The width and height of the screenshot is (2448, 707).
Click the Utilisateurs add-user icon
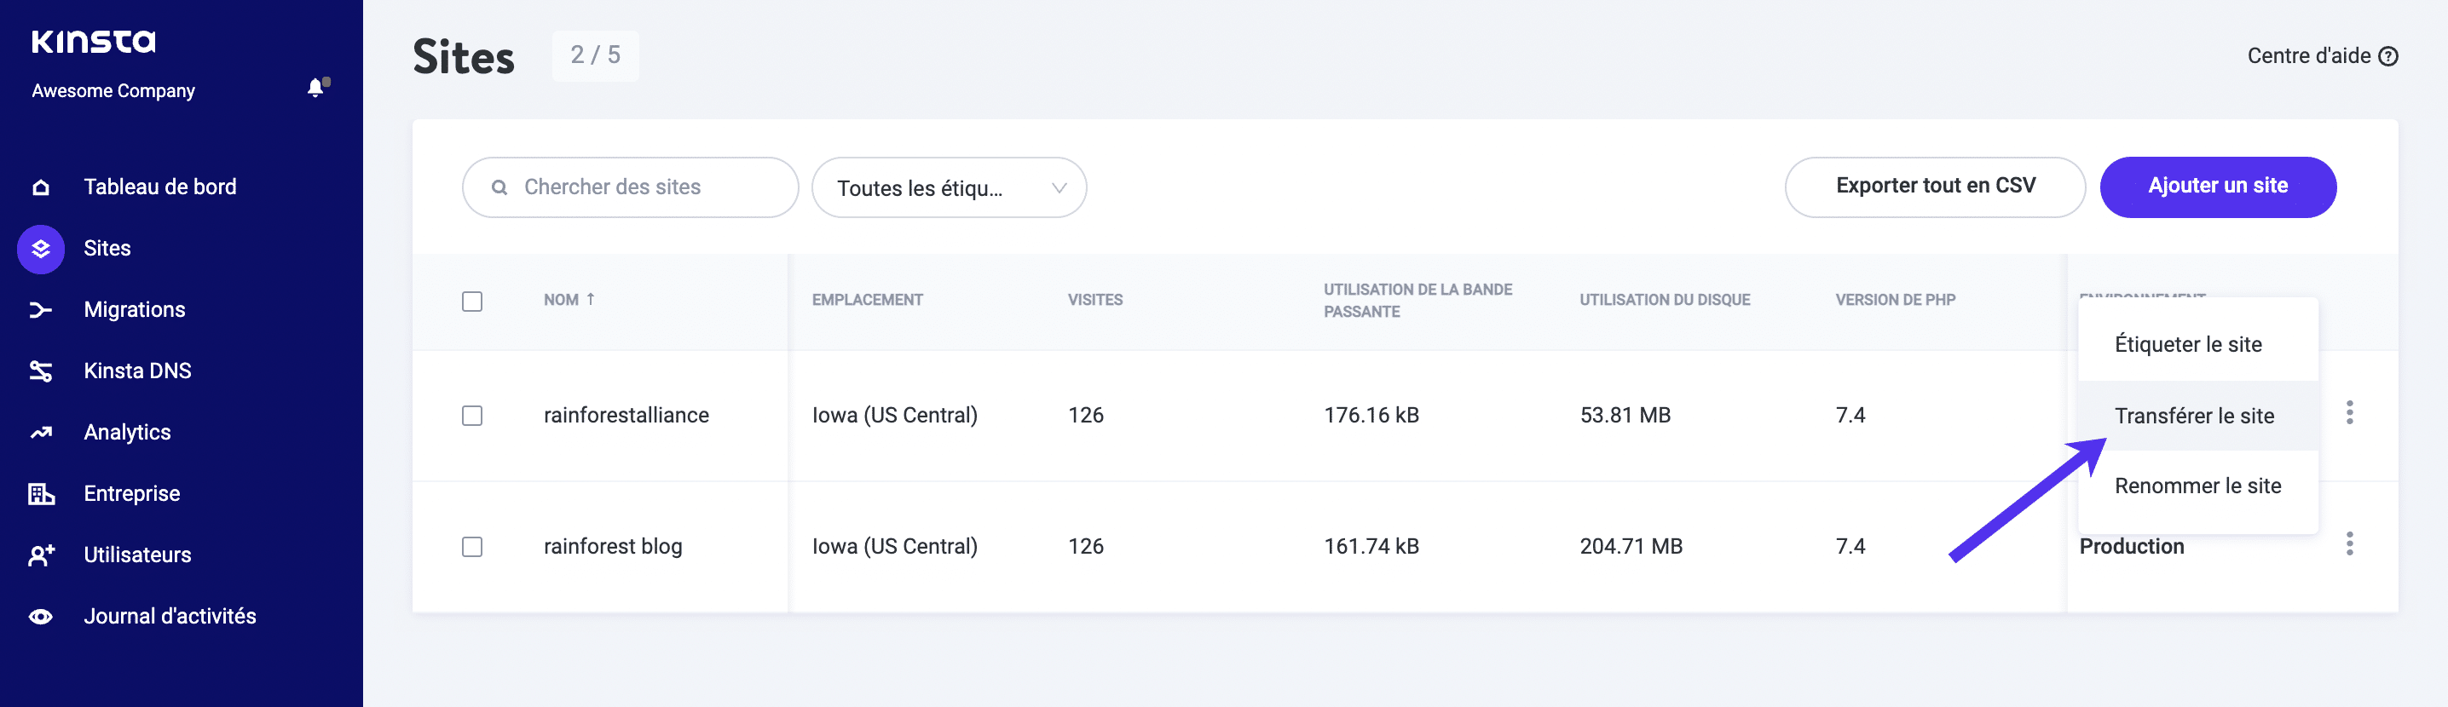click(41, 555)
